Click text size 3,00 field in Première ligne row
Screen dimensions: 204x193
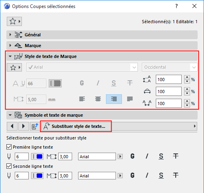coord(65,156)
